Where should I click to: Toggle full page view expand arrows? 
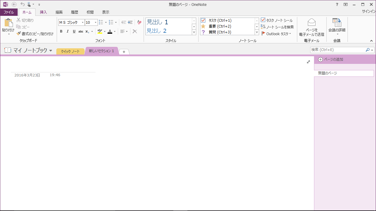pyautogui.click(x=308, y=62)
